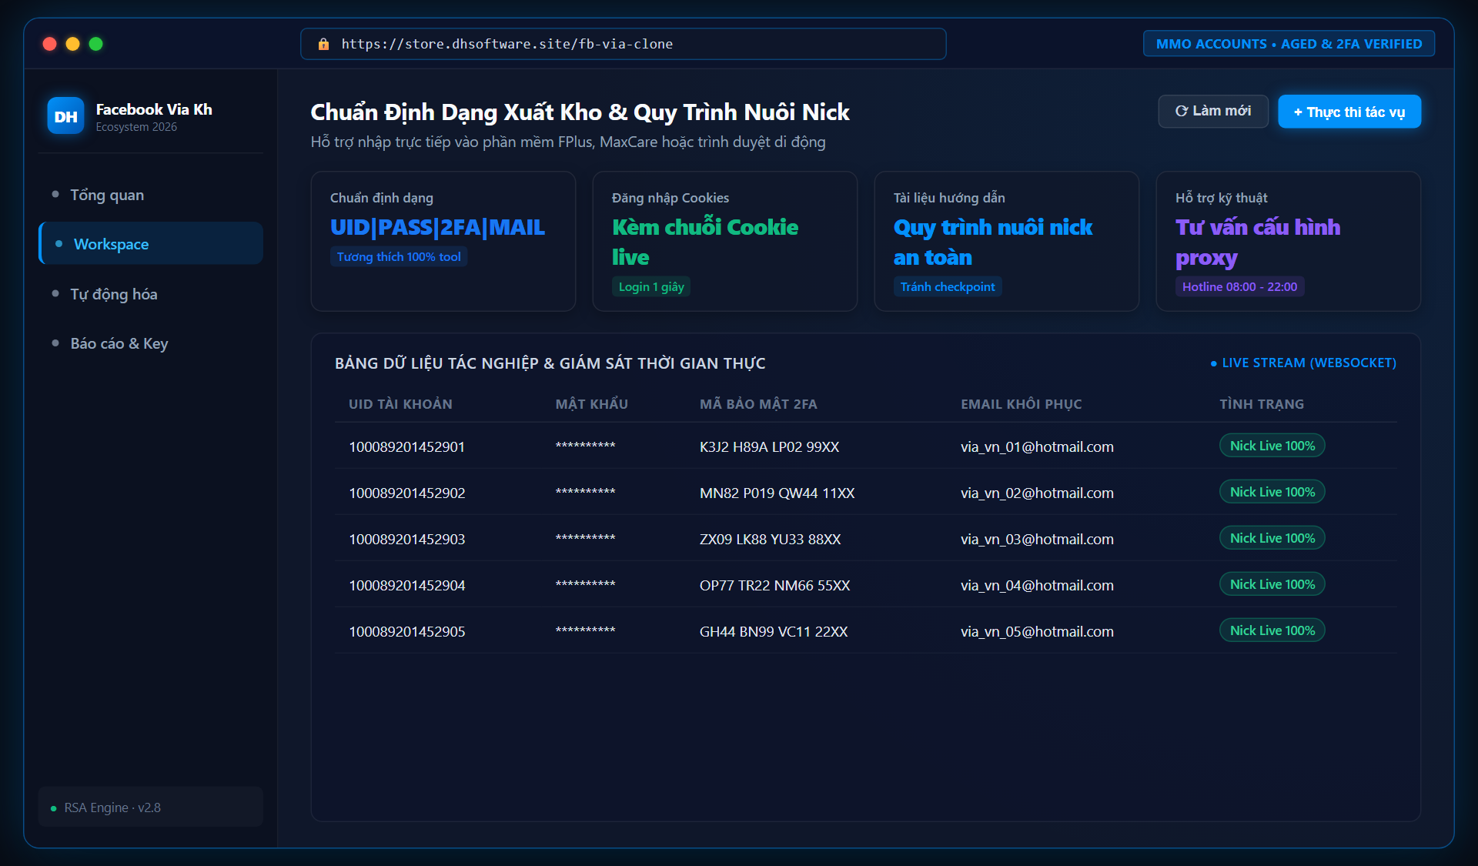Select UID 100089201452903 cell
1478x866 pixels.
click(x=406, y=540)
